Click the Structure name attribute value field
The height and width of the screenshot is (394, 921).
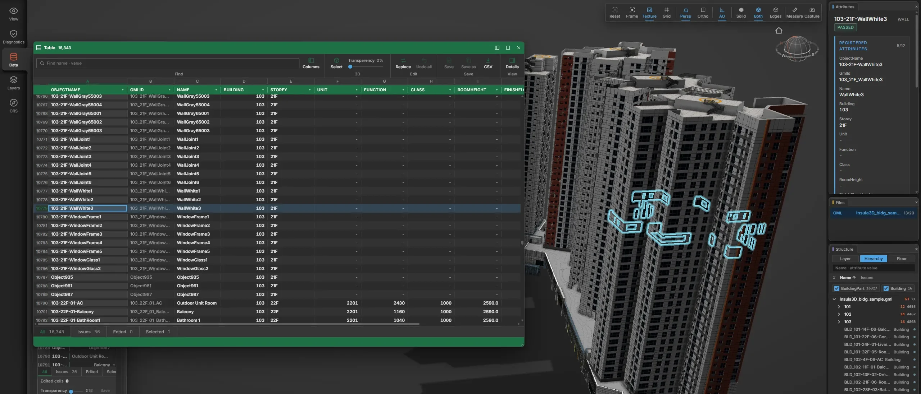[x=873, y=268]
